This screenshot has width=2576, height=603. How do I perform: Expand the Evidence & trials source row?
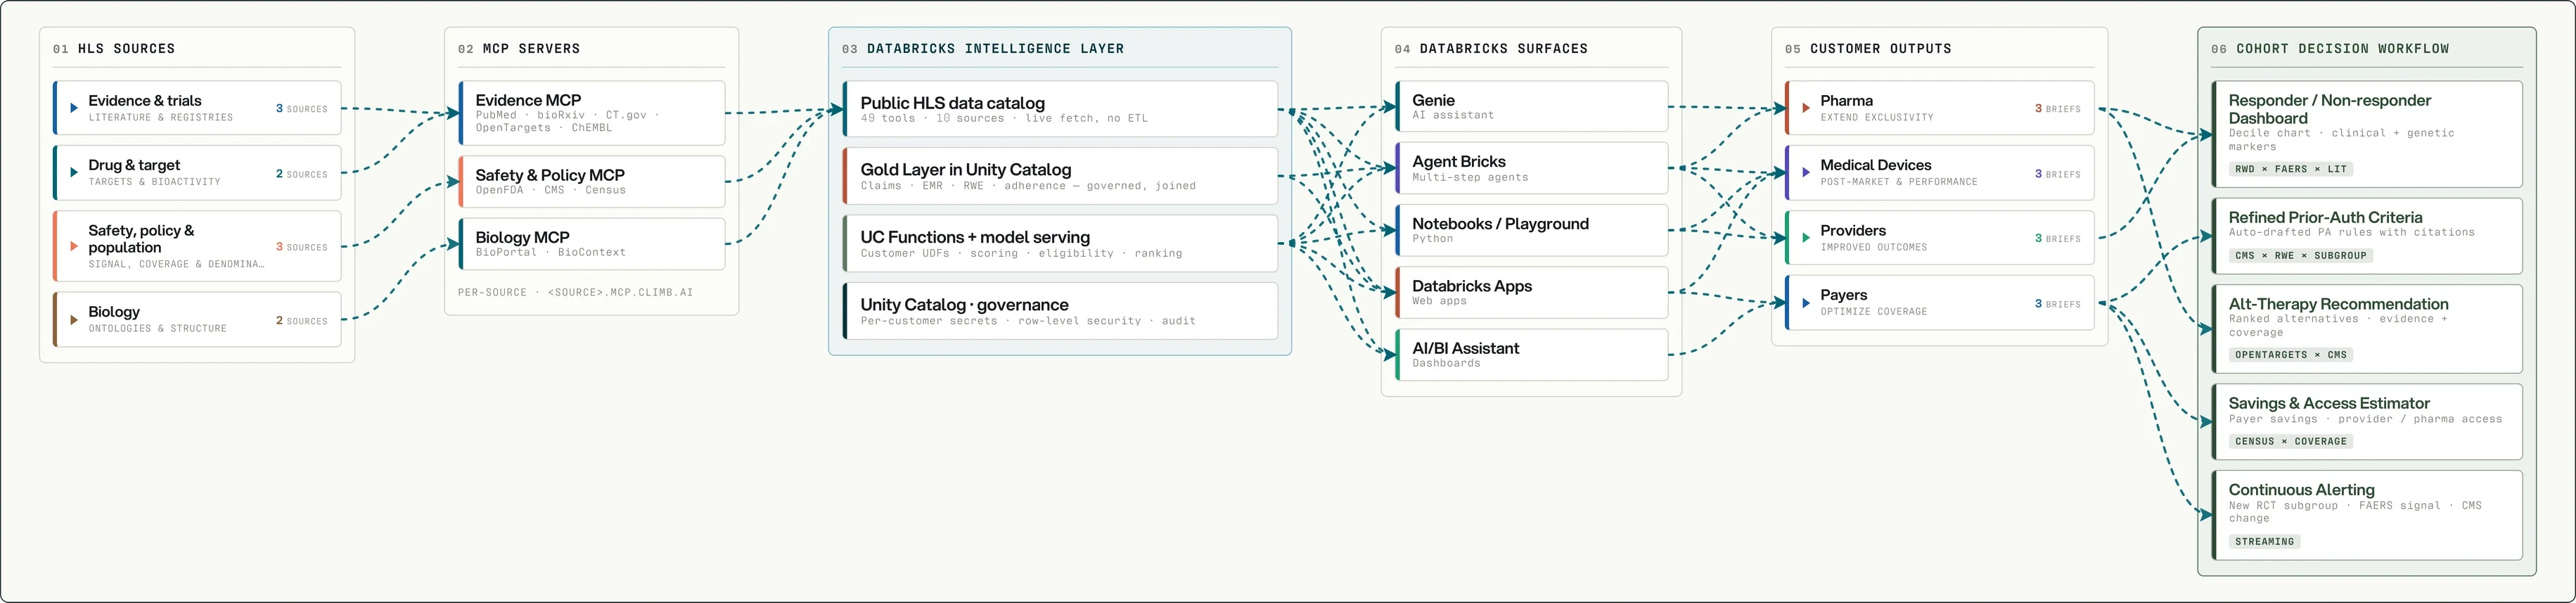point(197,108)
